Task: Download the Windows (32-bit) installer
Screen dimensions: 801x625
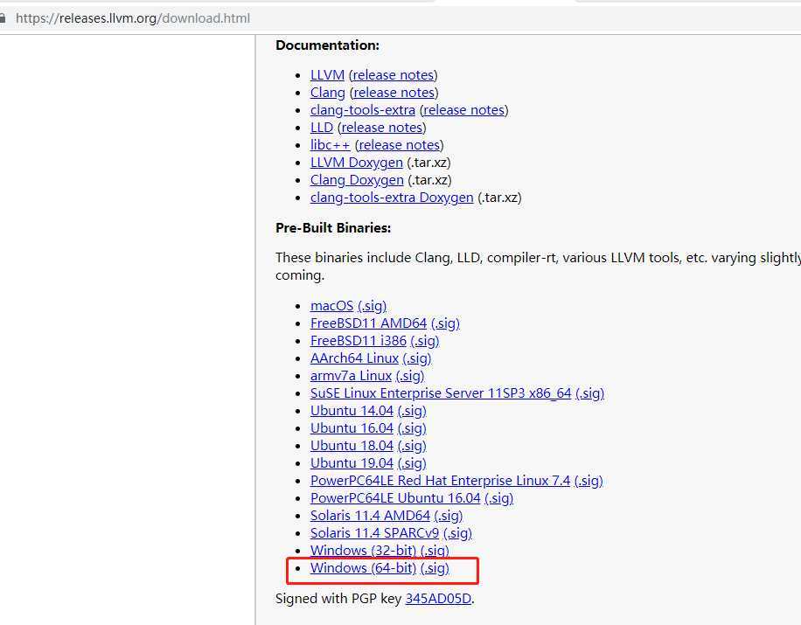Action: point(363,551)
